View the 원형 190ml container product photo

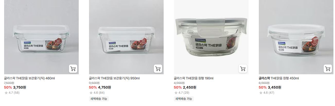[211, 37]
